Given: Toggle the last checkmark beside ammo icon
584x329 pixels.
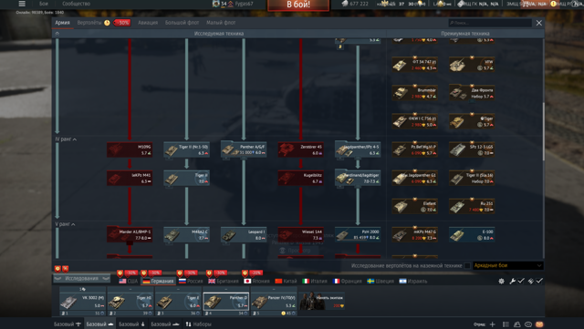Looking at the screenshot, I should click(539, 281).
